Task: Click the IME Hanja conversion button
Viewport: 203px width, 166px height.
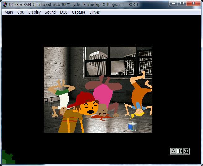Action: click(x=186, y=151)
